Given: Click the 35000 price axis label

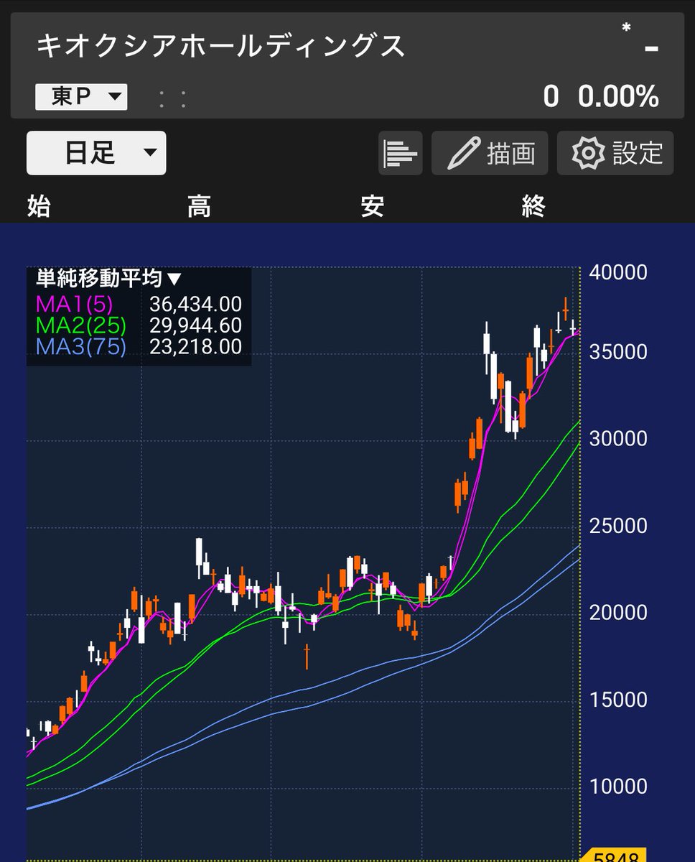Looking at the screenshot, I should click(618, 352).
